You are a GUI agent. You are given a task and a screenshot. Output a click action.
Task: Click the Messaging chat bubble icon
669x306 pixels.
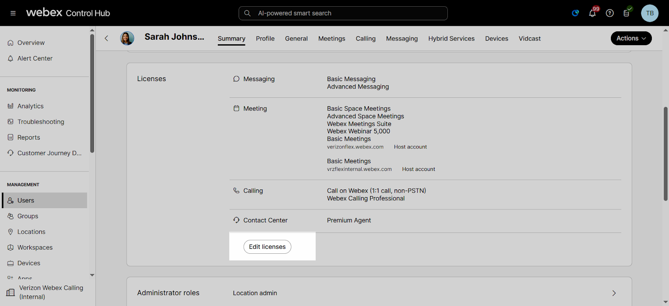point(236,79)
